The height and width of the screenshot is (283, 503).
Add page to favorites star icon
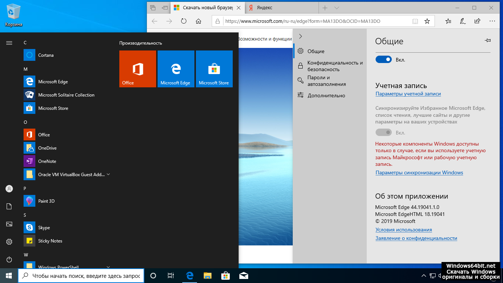[427, 21]
